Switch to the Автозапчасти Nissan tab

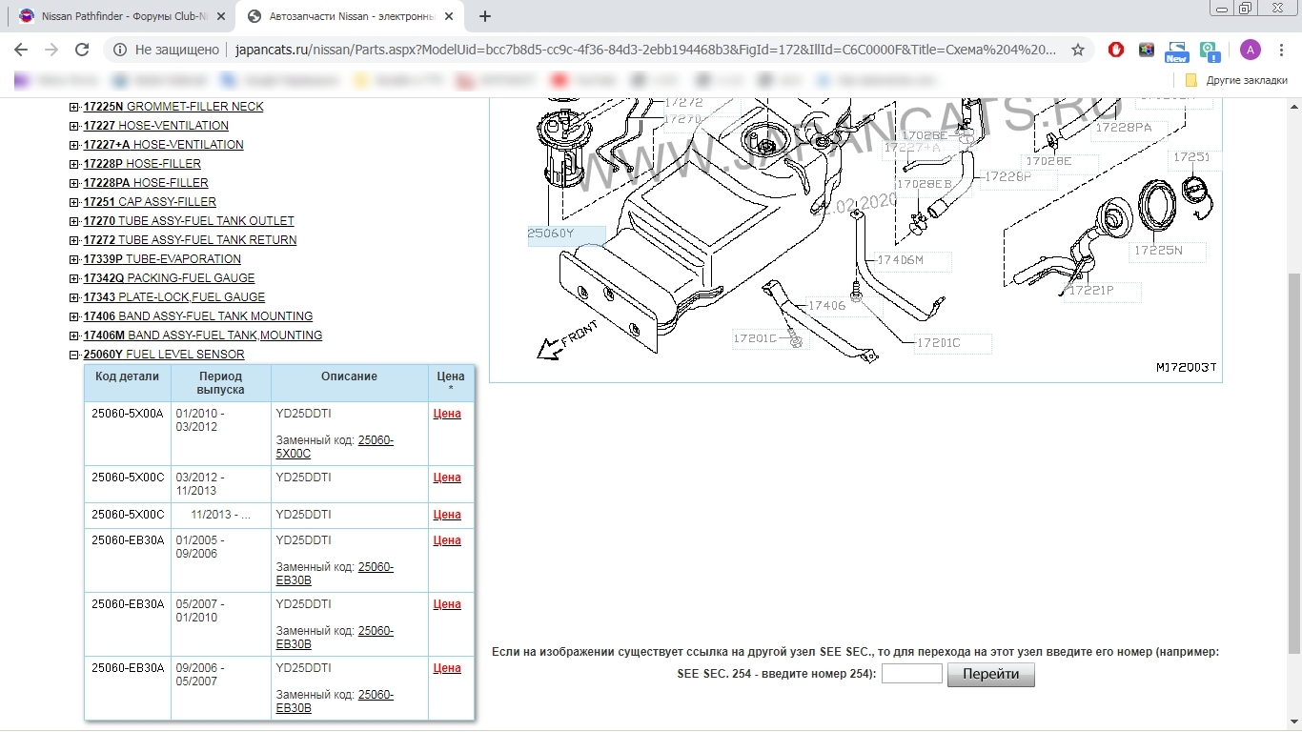[348, 16]
